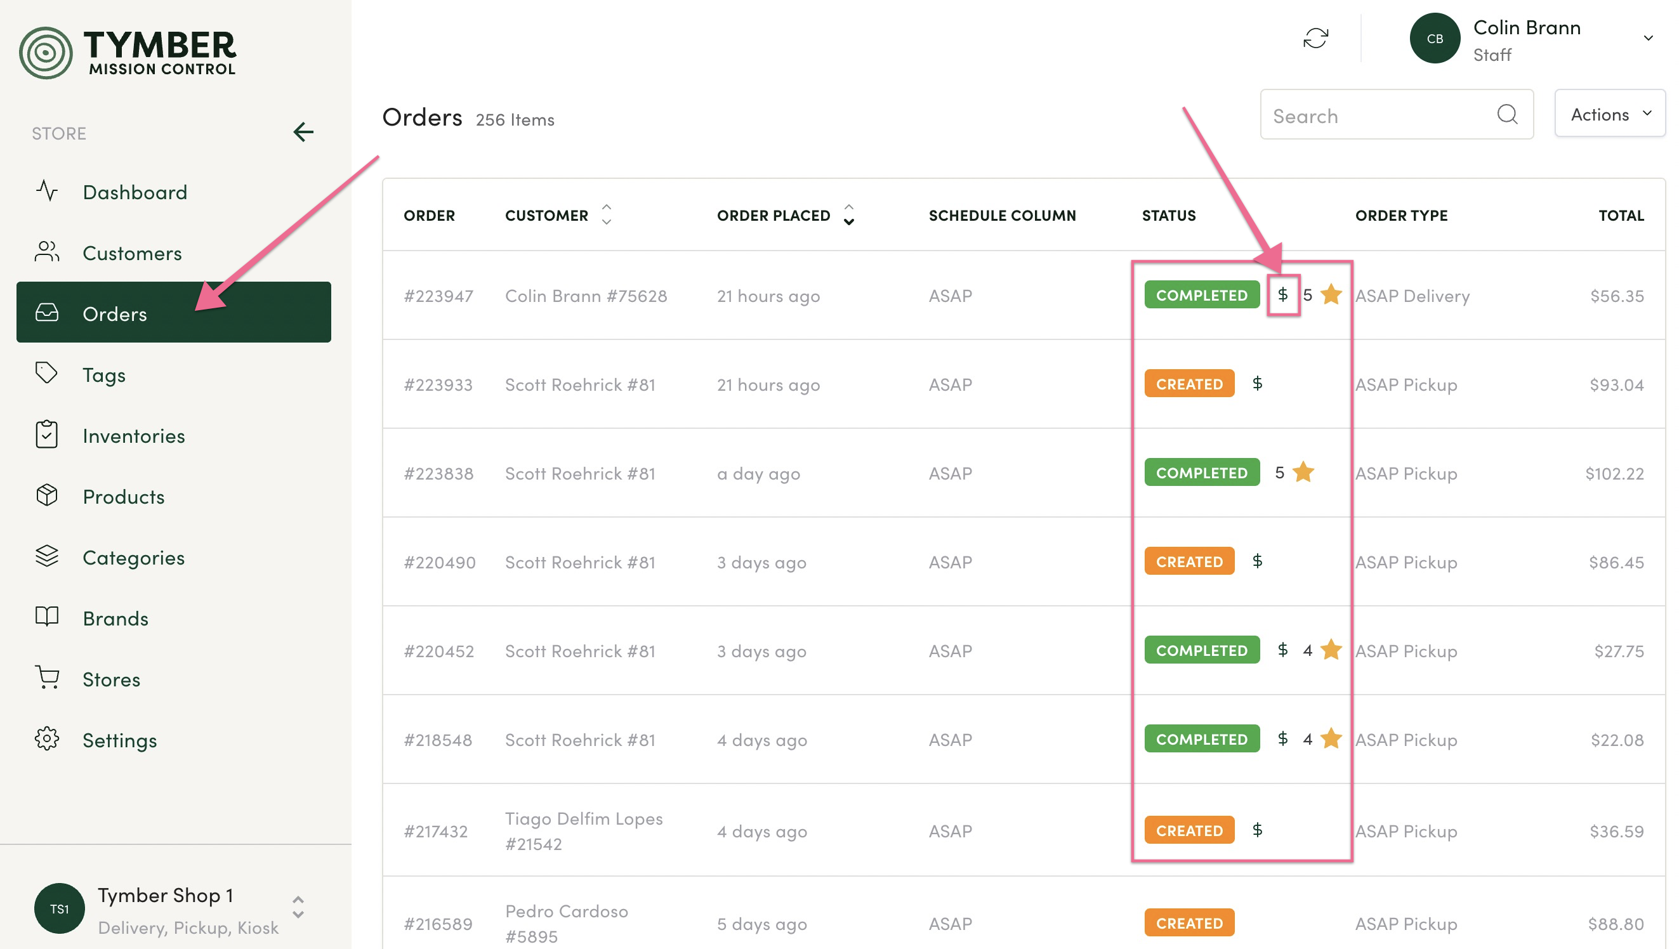Click the Customers people icon
1679x949 pixels.
tap(47, 252)
